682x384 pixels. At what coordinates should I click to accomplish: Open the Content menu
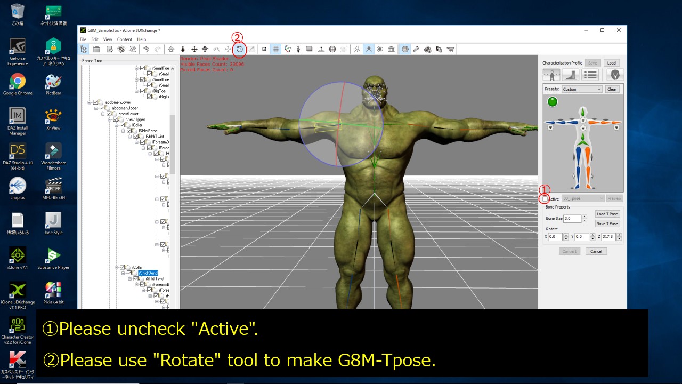125,39
